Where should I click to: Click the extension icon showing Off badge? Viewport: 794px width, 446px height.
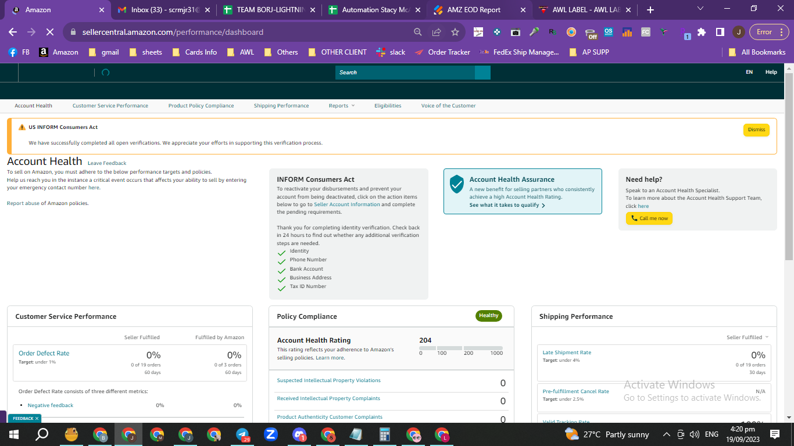(591, 33)
